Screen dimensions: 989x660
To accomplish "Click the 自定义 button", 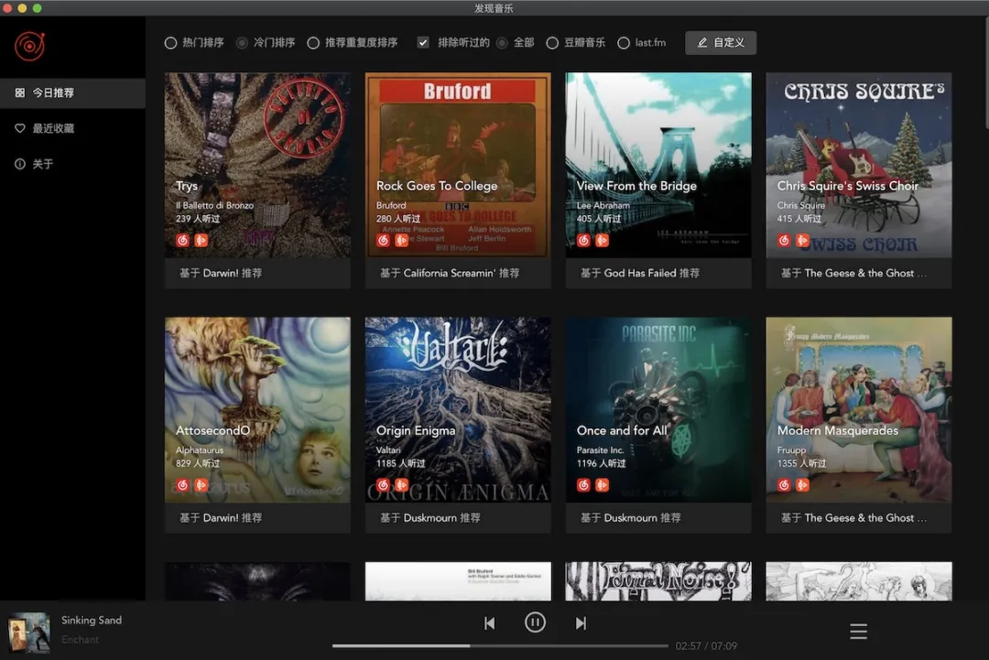I will coord(721,43).
